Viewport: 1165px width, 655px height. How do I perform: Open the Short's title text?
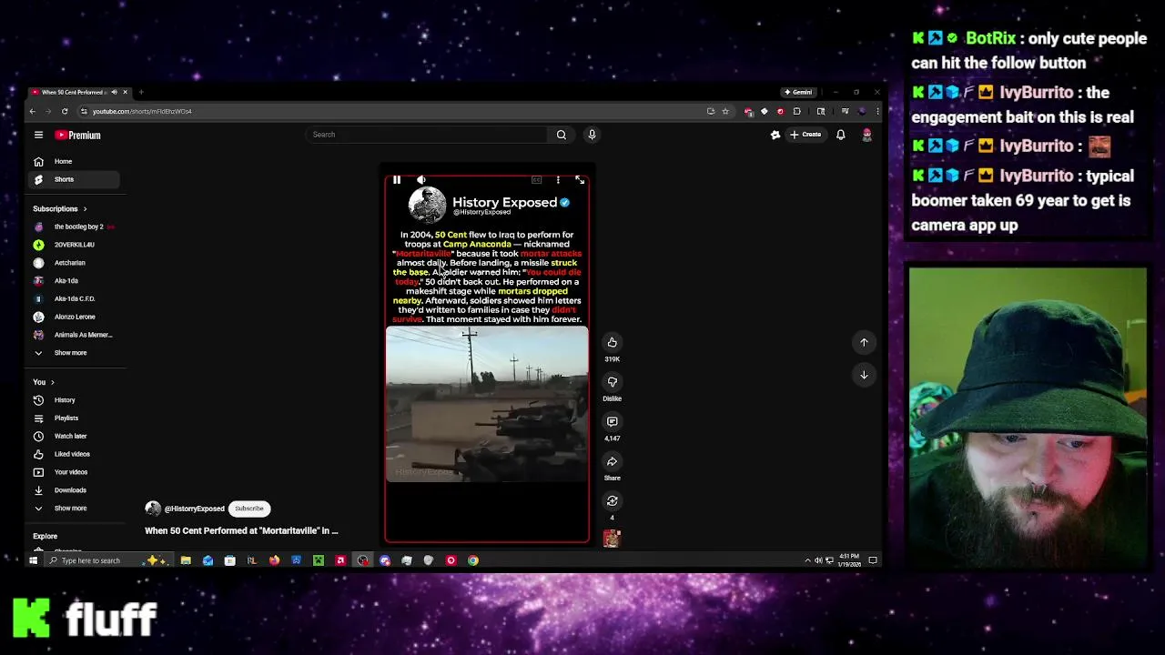[241, 530]
